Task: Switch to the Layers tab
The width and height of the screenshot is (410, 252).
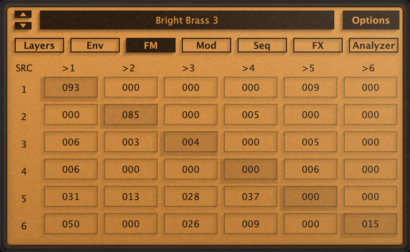Action: (39, 46)
